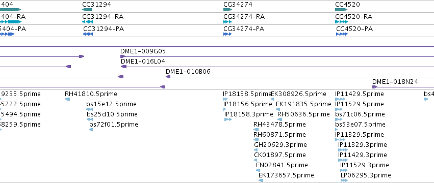Viewport: 434px width, 183px height.
Task: Click the RH43478.5prime EST feature
Action: point(256,130)
